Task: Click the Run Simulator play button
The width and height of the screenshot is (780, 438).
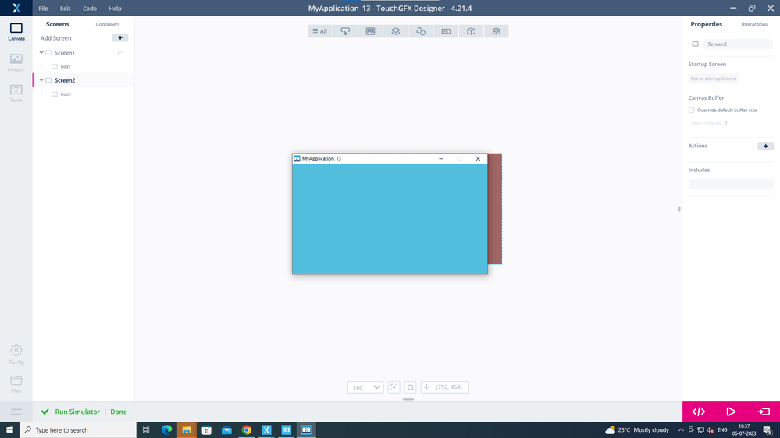Action: 731,412
